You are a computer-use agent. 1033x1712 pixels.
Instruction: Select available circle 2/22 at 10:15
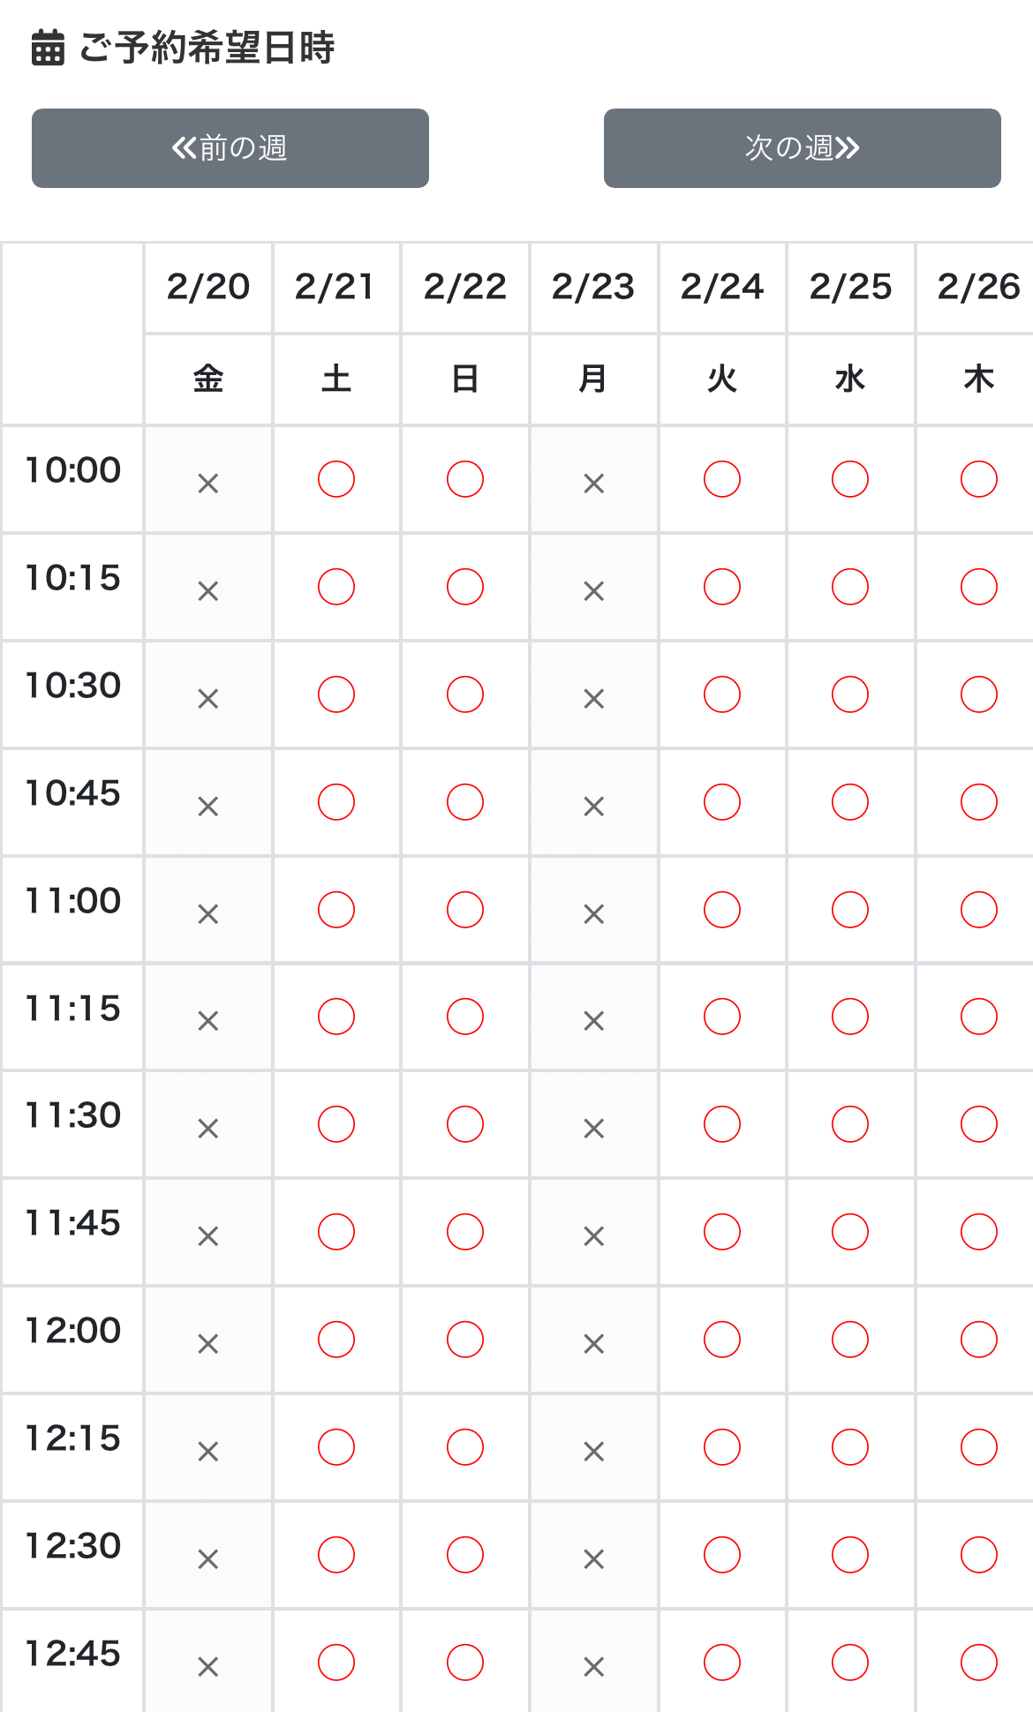[465, 587]
